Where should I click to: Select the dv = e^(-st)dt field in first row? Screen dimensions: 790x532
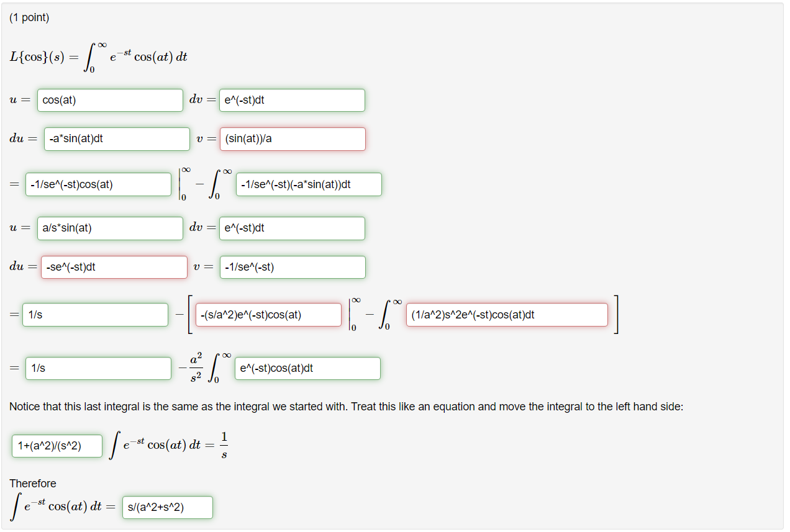click(291, 99)
